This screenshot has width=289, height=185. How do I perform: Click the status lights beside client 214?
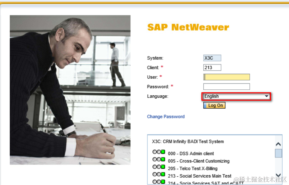tap(159, 182)
